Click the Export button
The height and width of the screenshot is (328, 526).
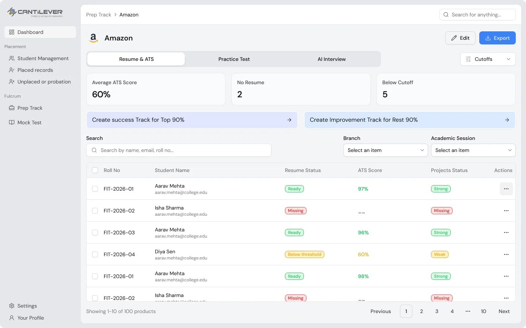click(497, 38)
